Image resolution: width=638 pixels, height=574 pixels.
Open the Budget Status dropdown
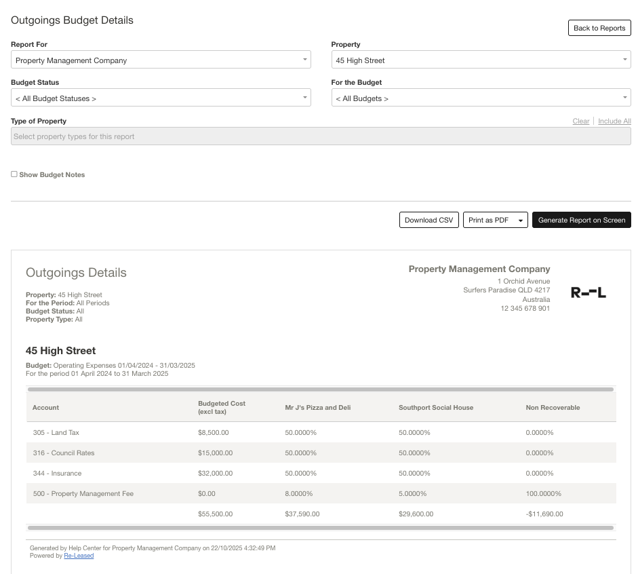click(161, 98)
